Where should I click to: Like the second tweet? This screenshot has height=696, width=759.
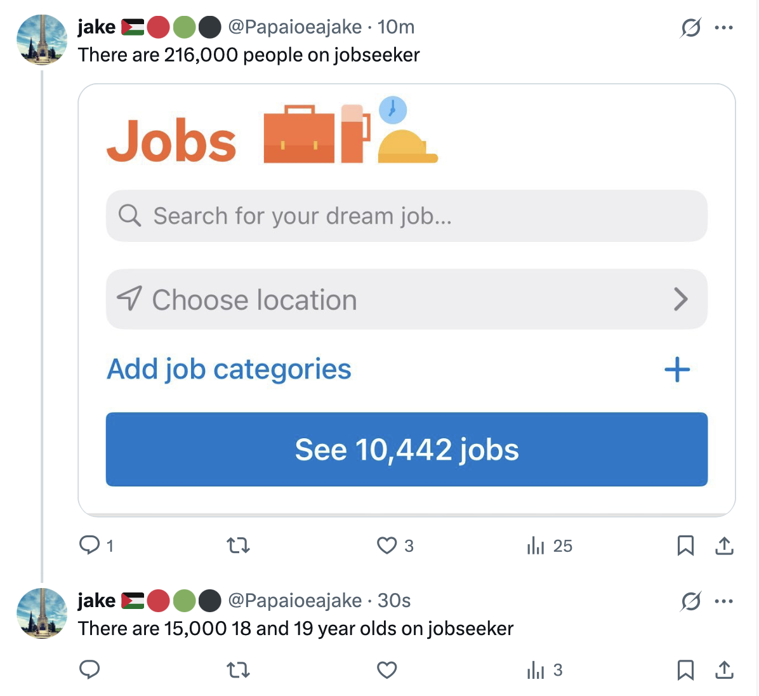coord(387,670)
